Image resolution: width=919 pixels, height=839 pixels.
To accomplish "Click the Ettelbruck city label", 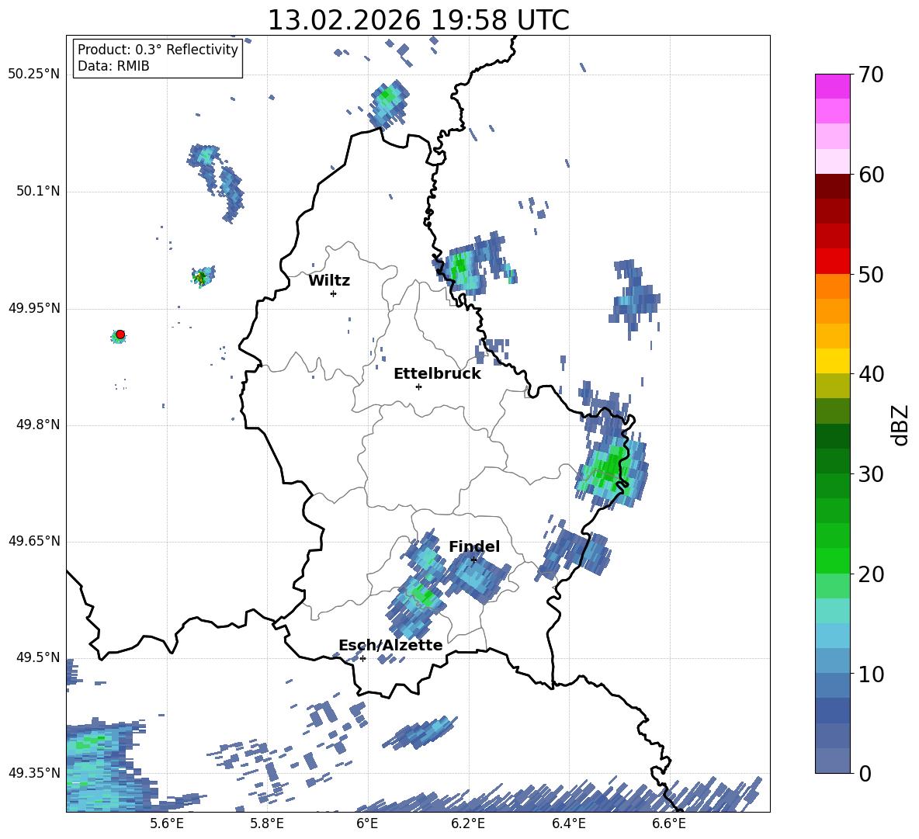I will coord(437,374).
